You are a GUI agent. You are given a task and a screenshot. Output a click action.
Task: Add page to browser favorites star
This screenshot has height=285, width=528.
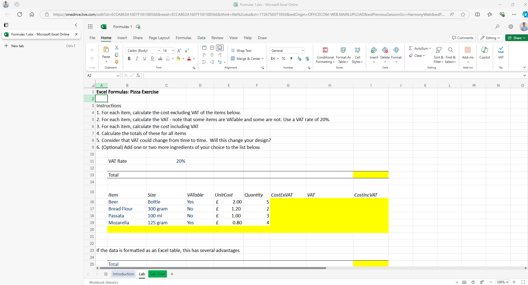[x=463, y=14]
